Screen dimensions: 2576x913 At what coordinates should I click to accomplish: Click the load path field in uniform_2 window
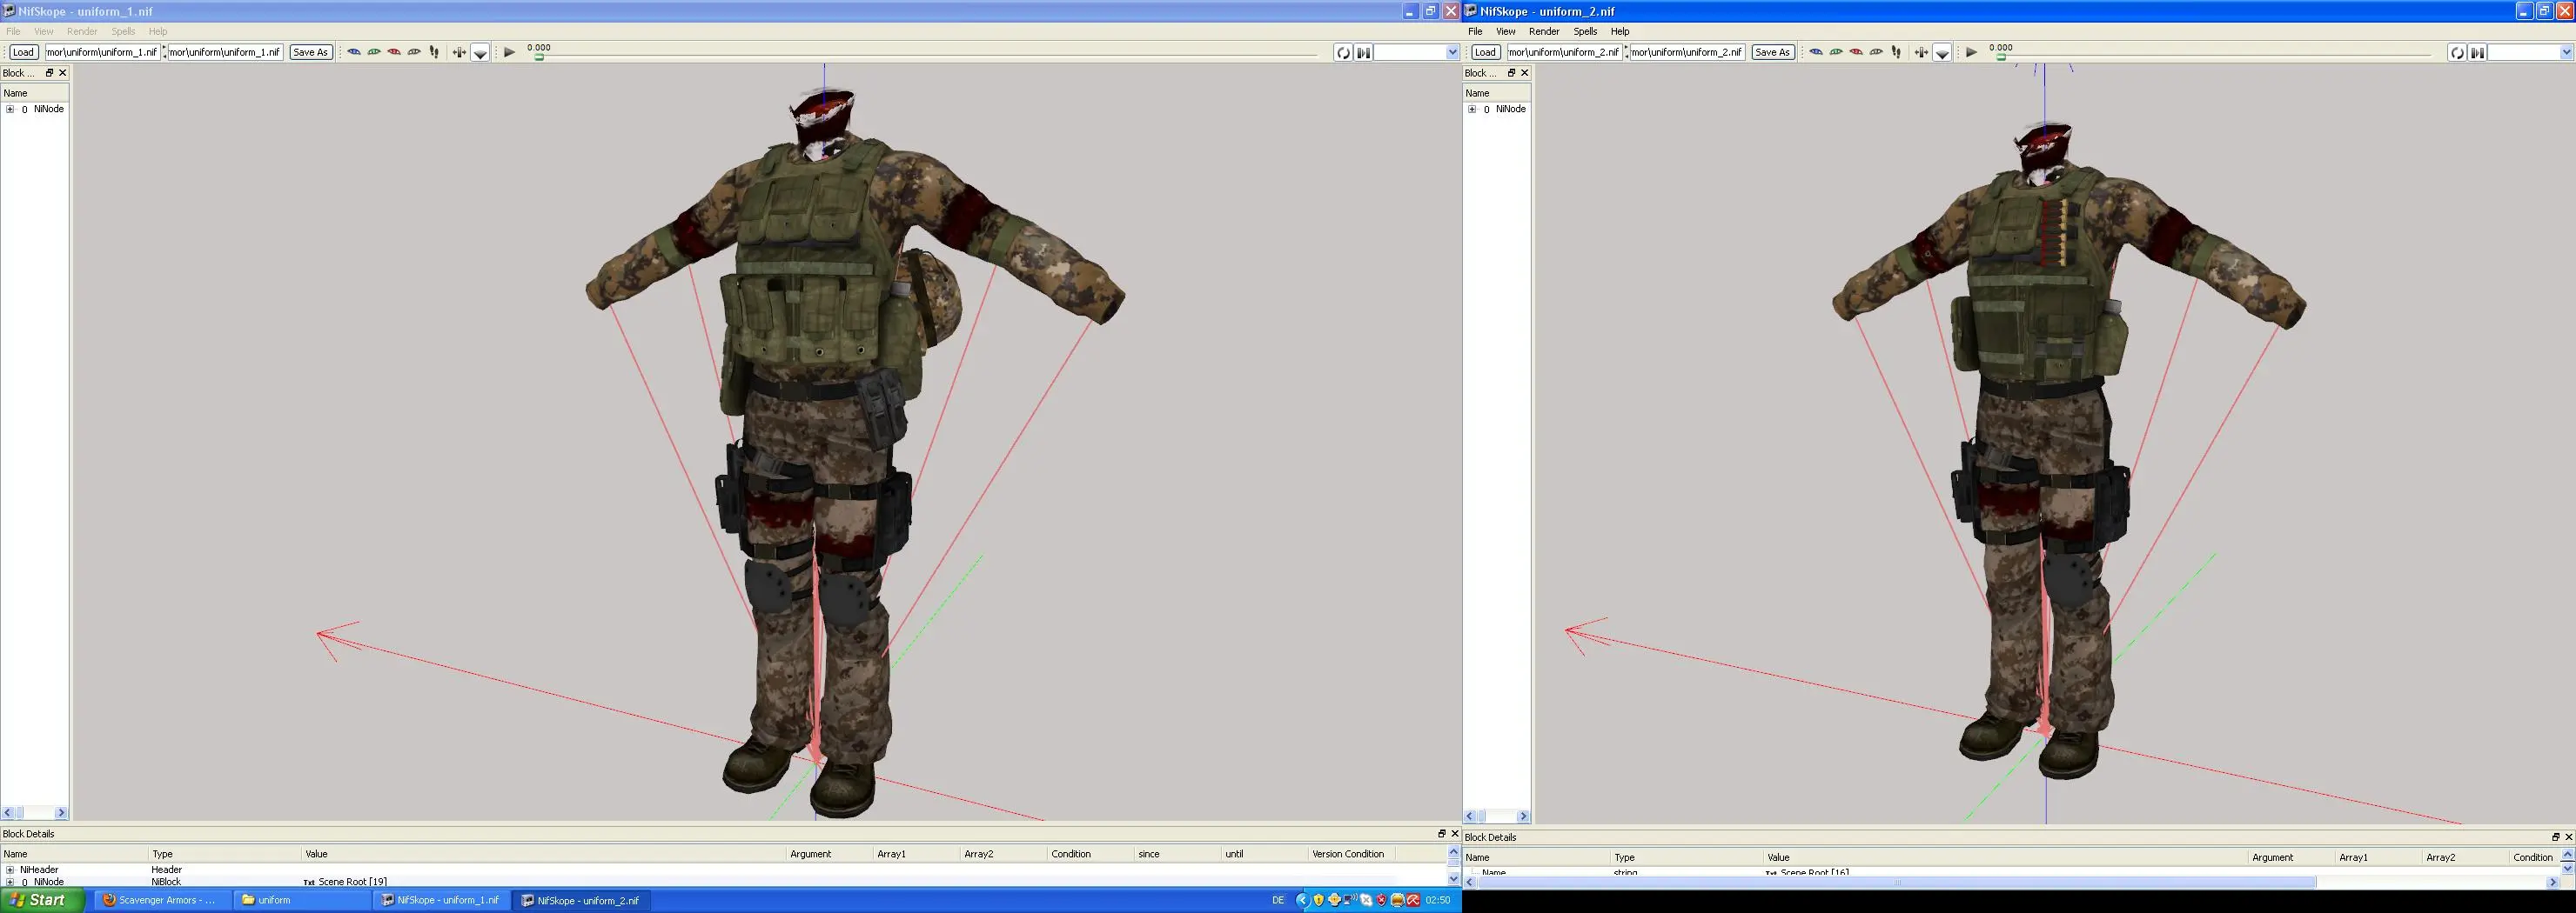[x=1565, y=52]
